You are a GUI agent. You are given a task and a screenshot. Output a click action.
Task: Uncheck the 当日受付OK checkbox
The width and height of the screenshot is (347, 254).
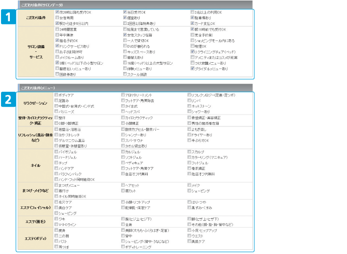[x=125, y=11]
